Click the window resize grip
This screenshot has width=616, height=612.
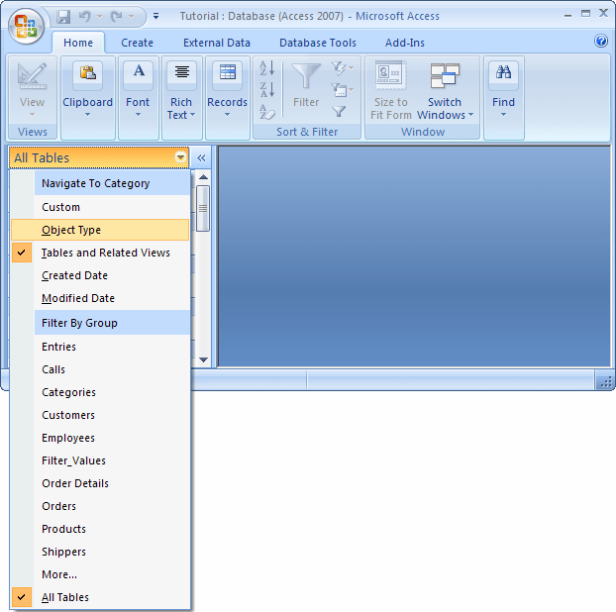[606, 382]
